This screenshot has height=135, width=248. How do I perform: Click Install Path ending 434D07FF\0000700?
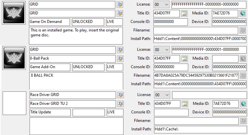tap(200, 39)
